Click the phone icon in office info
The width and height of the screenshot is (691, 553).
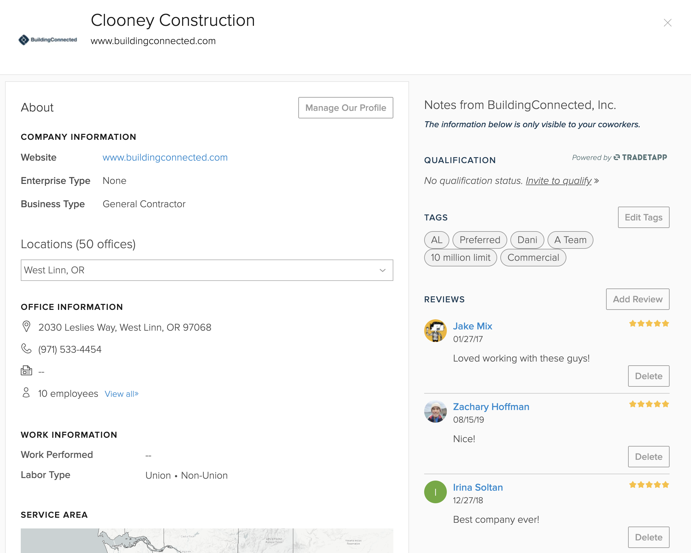pyautogui.click(x=26, y=348)
